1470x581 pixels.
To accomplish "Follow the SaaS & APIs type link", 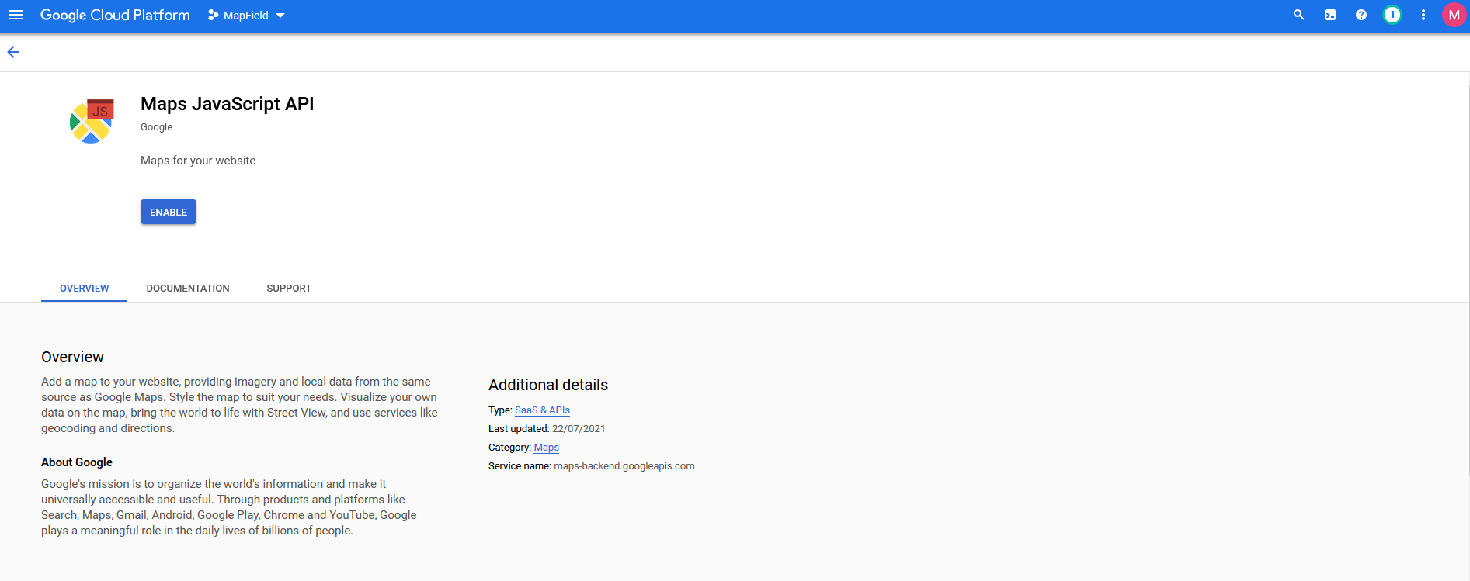I will tap(542, 410).
